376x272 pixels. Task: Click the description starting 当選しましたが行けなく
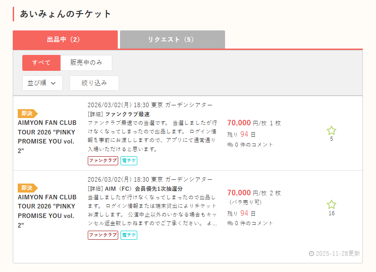coord(152,210)
